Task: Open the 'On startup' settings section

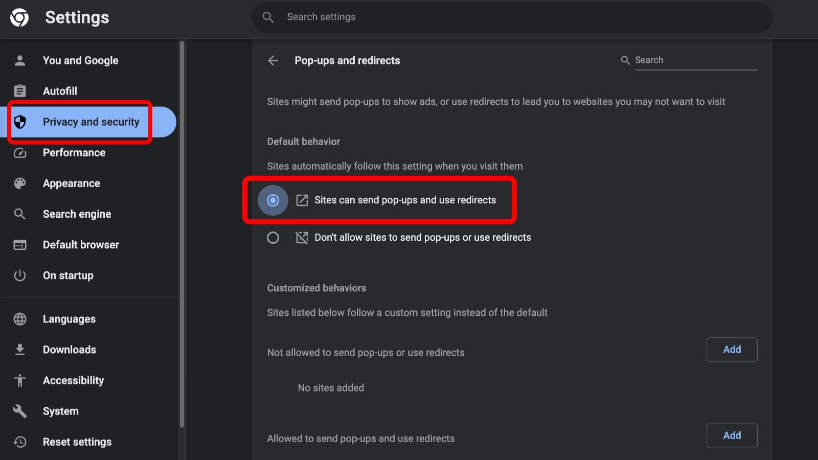Action: coord(68,275)
